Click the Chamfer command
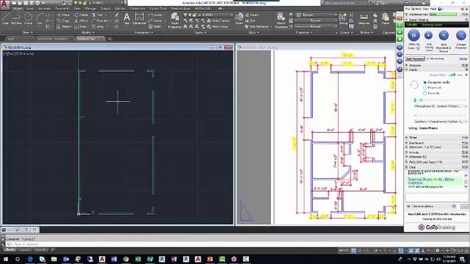 tap(100, 21)
